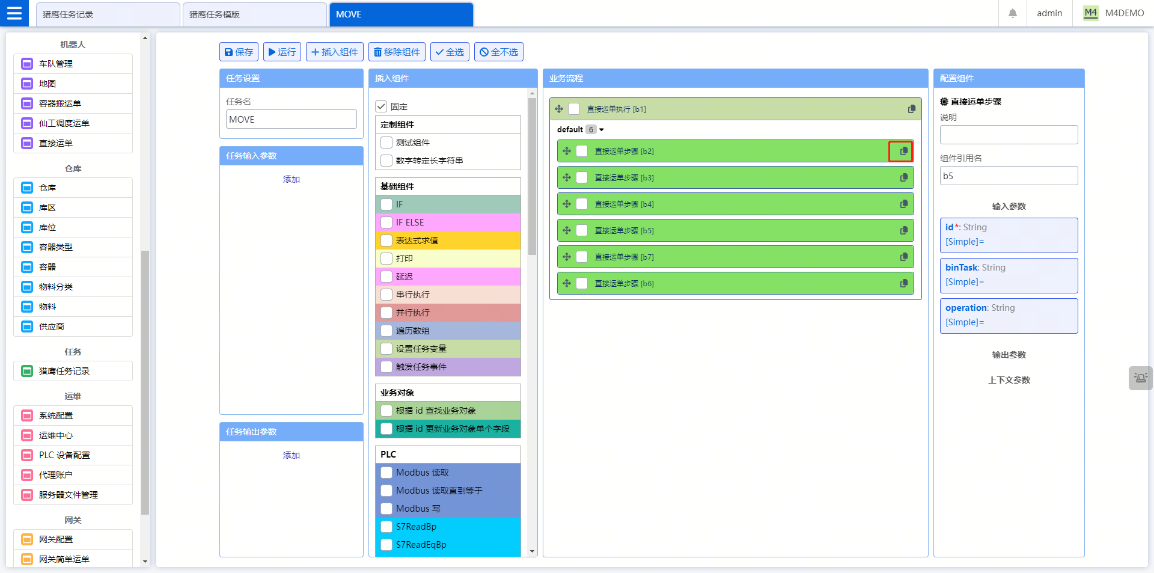Click the 组件引用名 input field

click(1009, 176)
